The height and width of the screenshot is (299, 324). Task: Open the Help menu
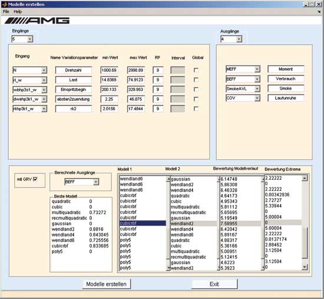coord(18,12)
